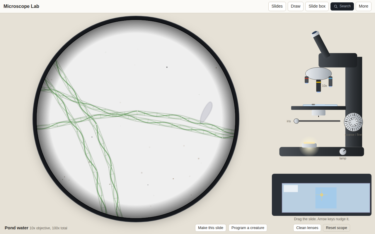Viewport: 375px width, 234px height.
Task: Click the magnifier icon in Search
Action: click(x=336, y=6)
